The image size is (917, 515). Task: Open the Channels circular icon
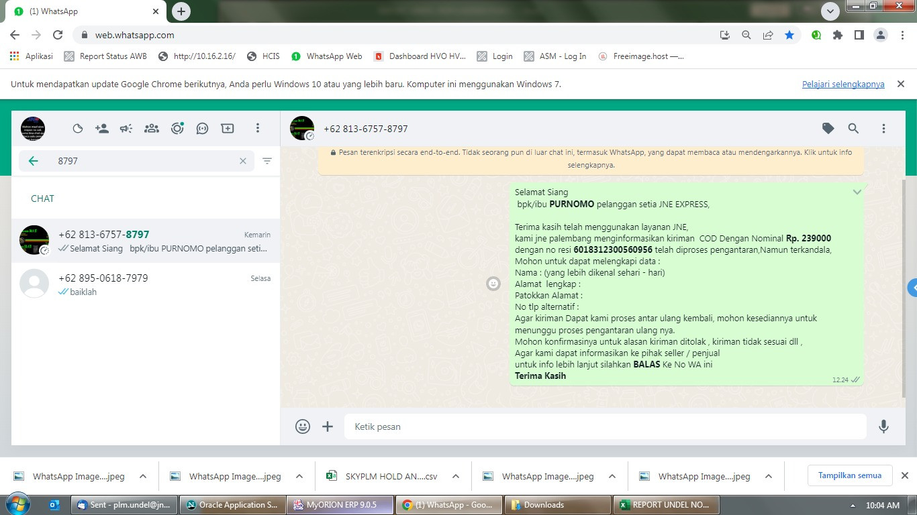(177, 128)
